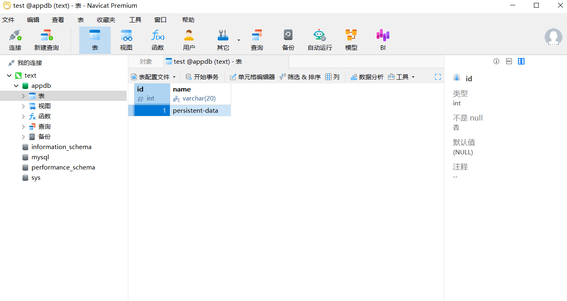Expand the 表 tree node
Screen dimensions: 567x301
(23, 96)
